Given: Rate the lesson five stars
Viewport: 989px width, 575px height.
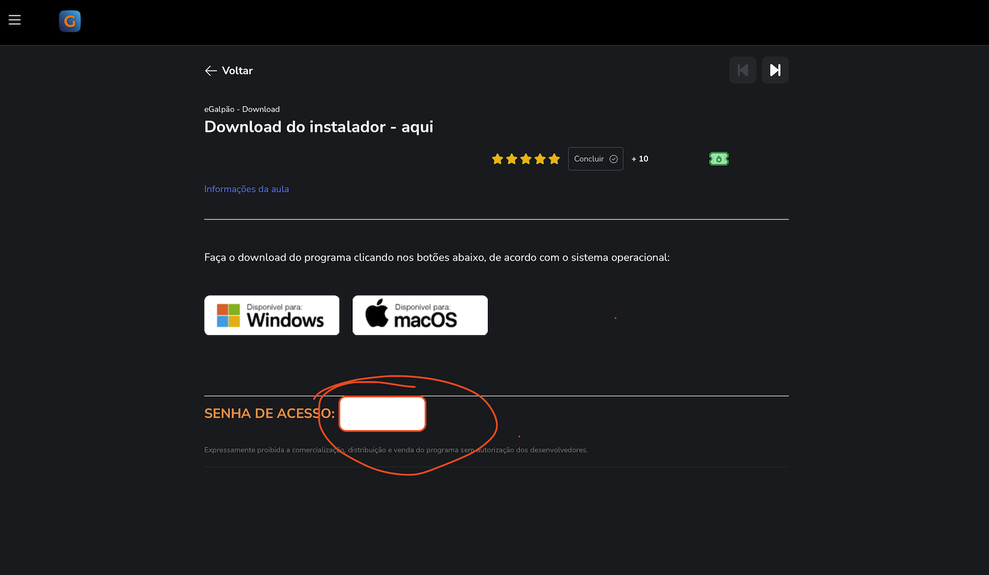Looking at the screenshot, I should pos(554,159).
